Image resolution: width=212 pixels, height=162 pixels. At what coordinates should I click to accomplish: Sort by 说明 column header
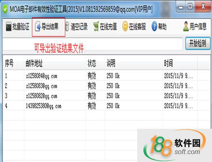(134, 64)
